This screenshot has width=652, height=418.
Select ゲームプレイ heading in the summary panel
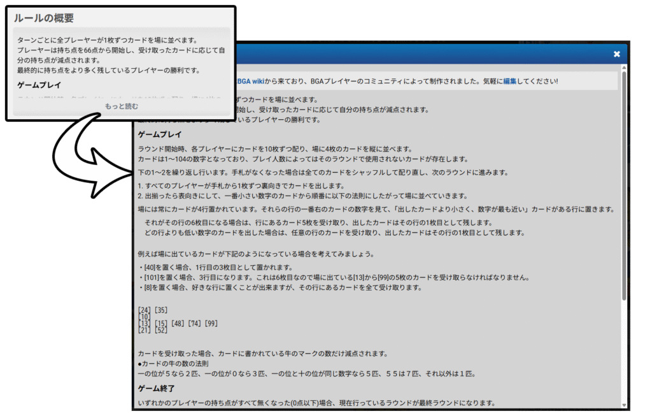point(39,85)
